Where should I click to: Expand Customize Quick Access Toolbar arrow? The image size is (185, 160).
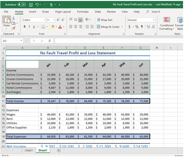pos(59,5)
